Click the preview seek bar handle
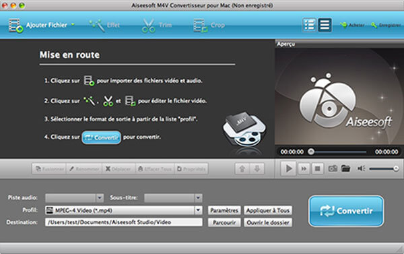The height and width of the screenshot is (254, 404). 311,152
